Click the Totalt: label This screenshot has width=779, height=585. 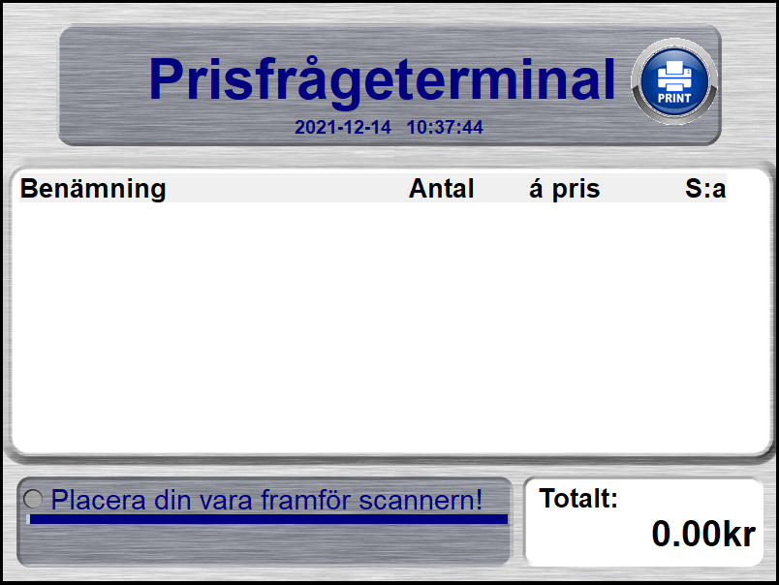pos(578,499)
